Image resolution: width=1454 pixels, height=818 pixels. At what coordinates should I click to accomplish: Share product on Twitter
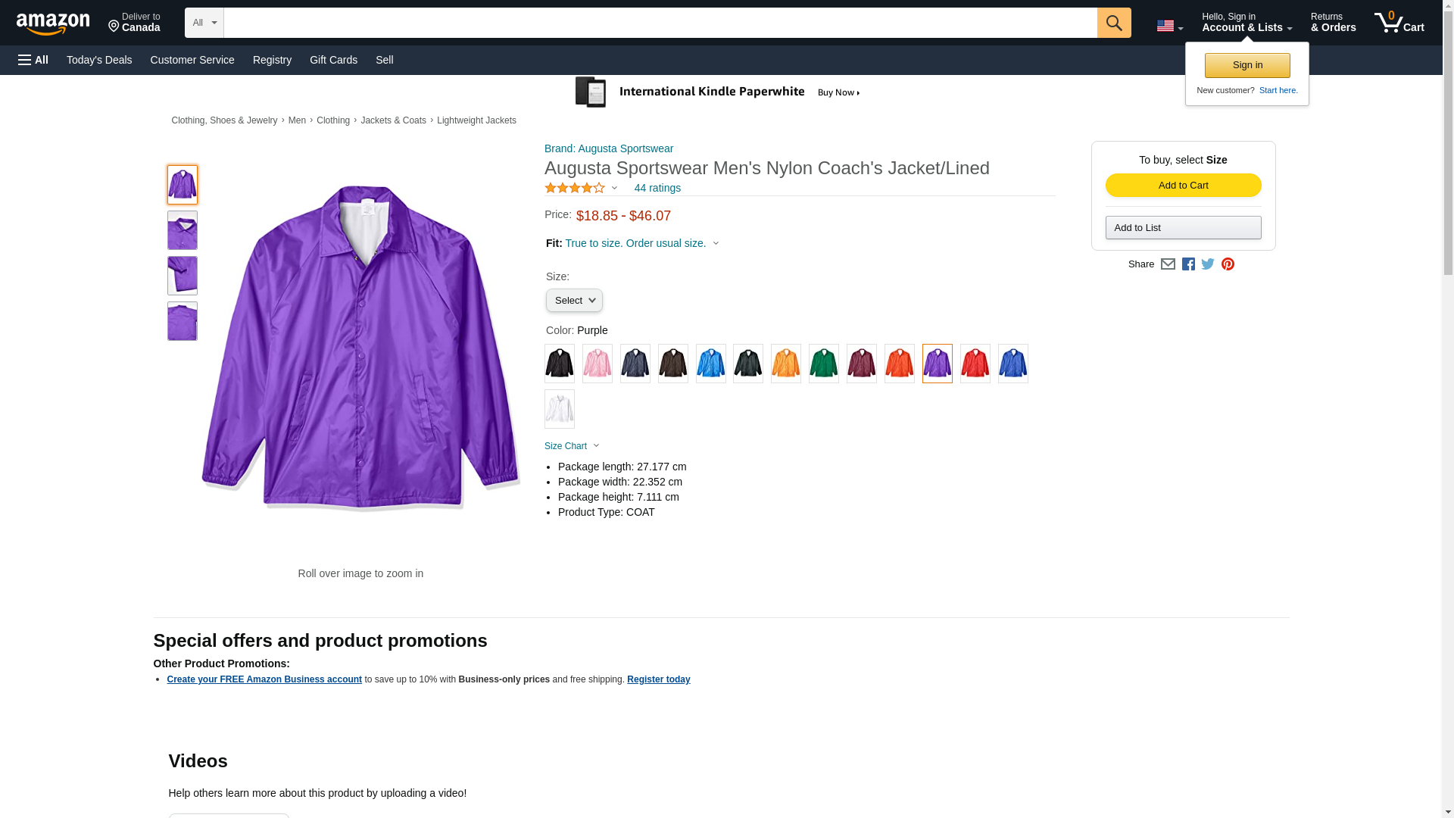(1208, 264)
